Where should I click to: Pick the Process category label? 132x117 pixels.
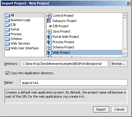16,34
